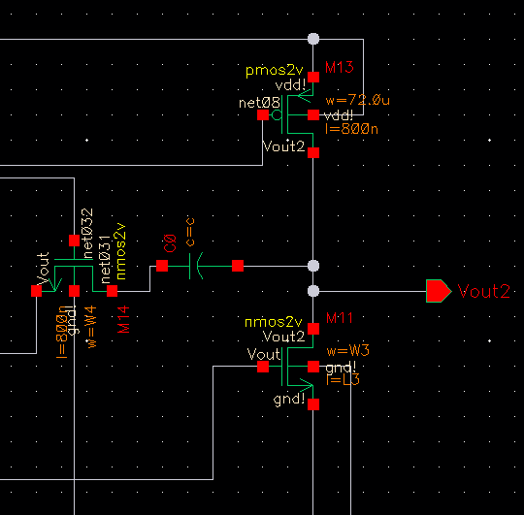This screenshot has width=524, height=515.
Task: Click the net08 gate terminal of M13
Action: coord(263,114)
